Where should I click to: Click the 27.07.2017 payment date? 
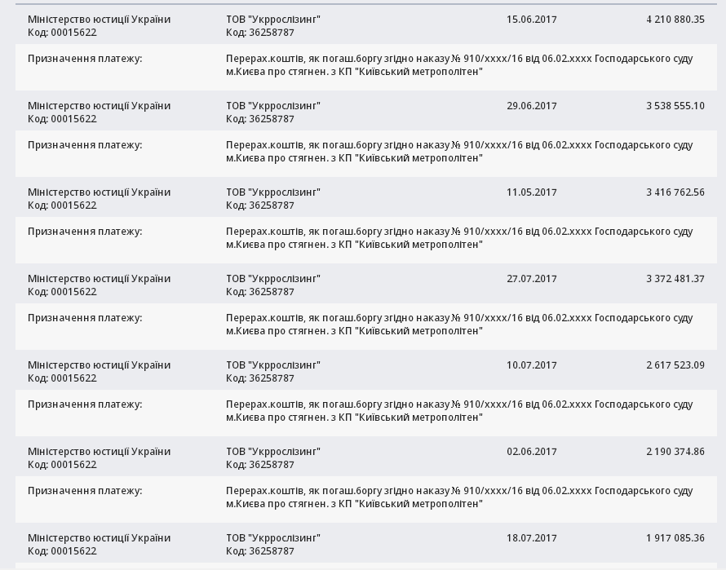click(531, 279)
